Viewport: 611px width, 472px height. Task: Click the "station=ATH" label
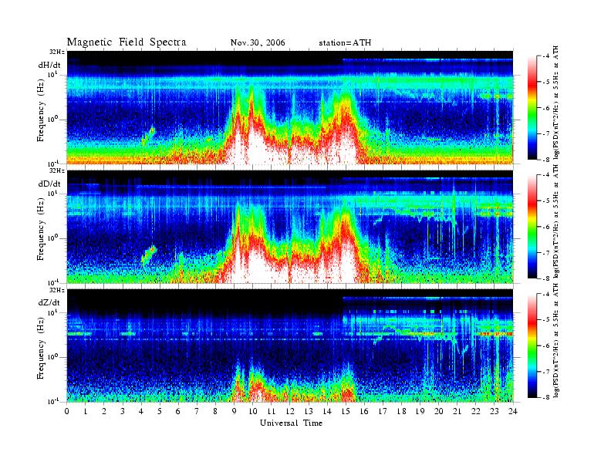[x=345, y=42]
